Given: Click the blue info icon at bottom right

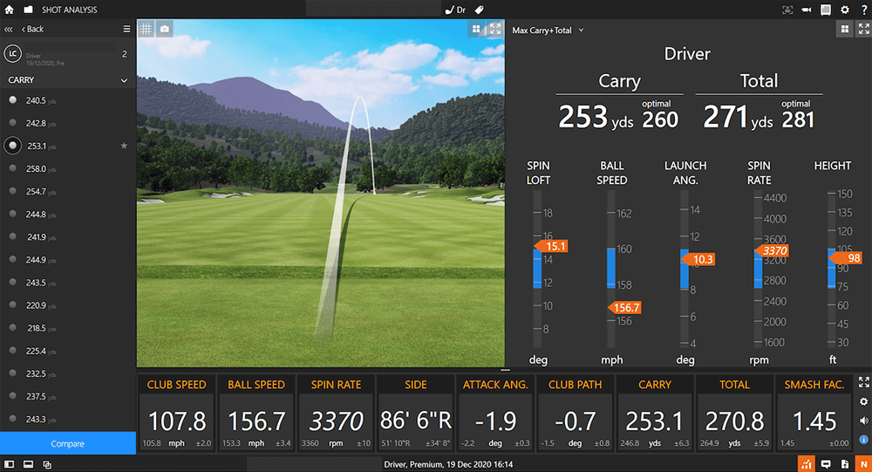Looking at the screenshot, I should pos(863,439).
